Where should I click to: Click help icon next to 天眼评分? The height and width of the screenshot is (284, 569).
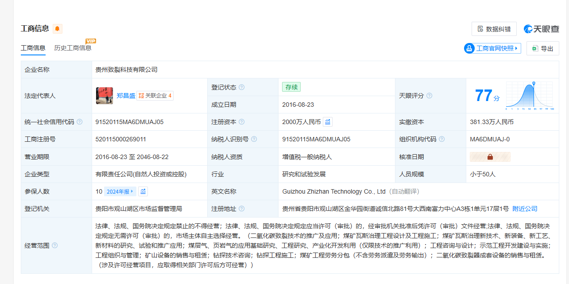[x=429, y=96]
